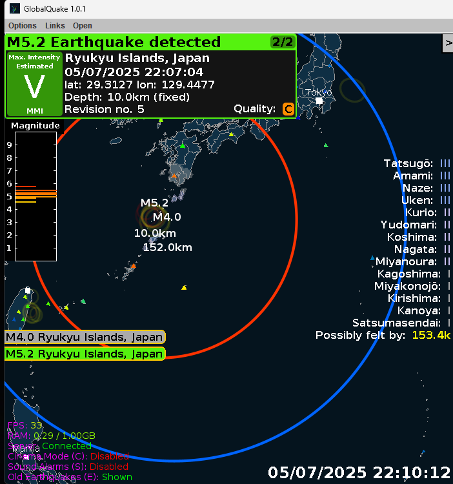453x484 pixels.
Task: Click the Yudomari intensity row
Action: 416,225
